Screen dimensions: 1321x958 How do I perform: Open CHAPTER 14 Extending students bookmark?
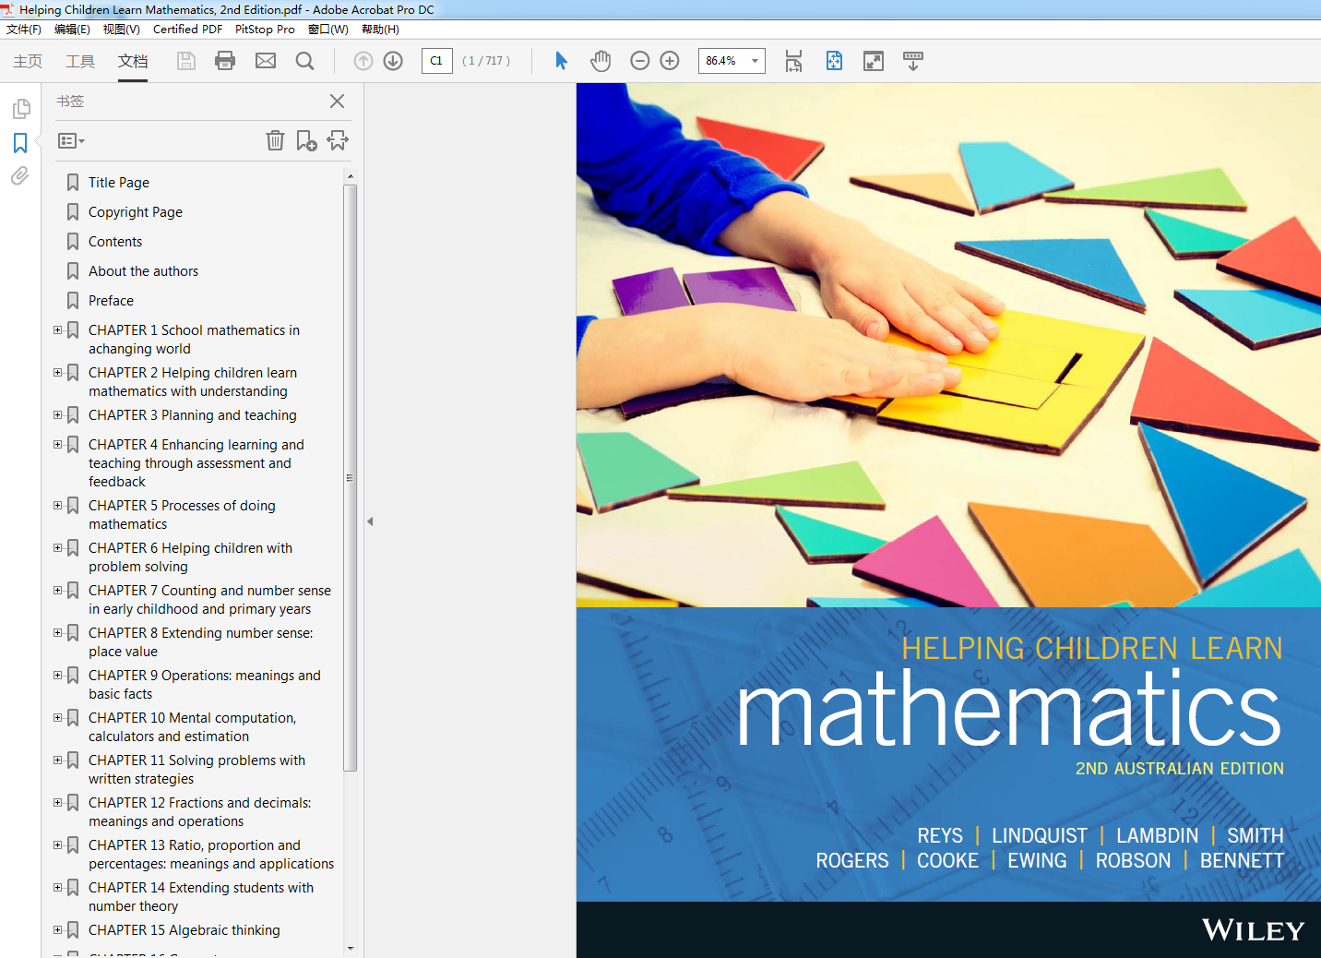point(201,897)
